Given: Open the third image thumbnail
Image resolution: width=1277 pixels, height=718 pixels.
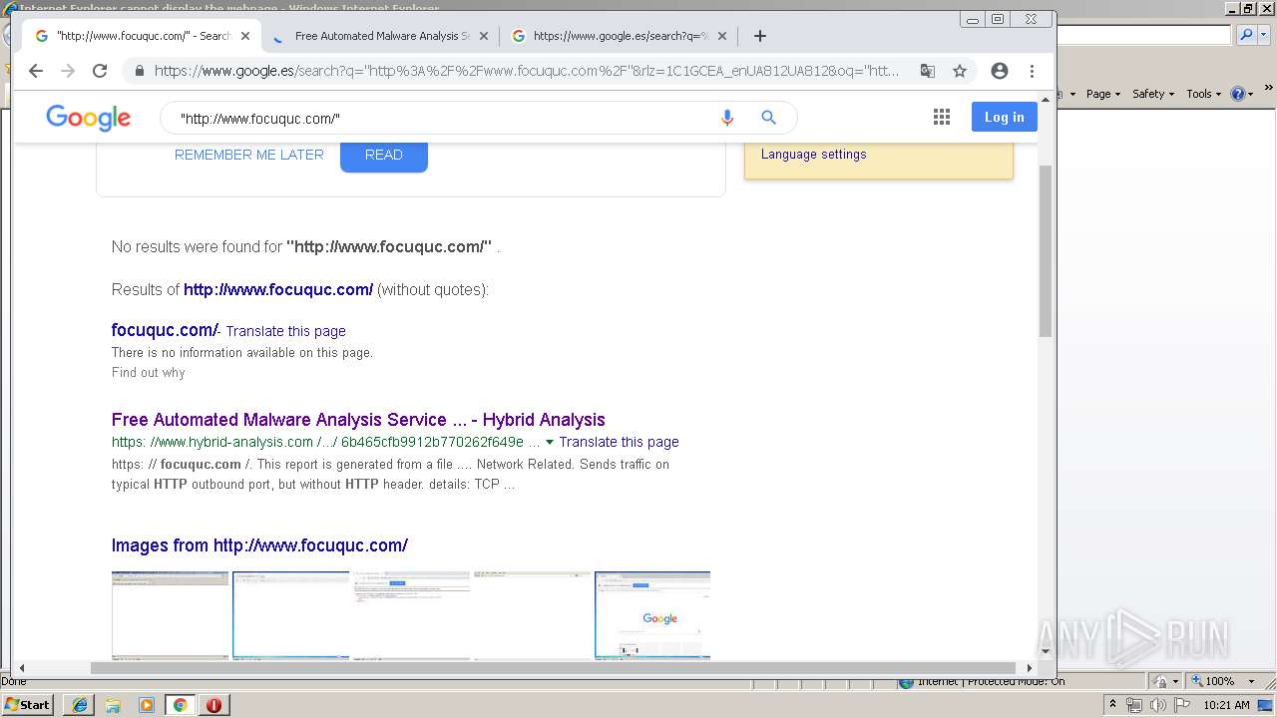Looking at the screenshot, I should tap(411, 615).
